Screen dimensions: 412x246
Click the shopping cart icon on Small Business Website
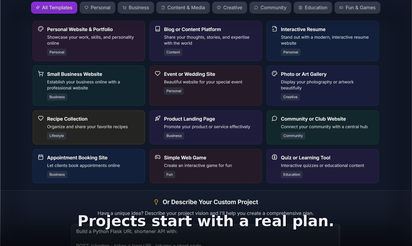41,73
